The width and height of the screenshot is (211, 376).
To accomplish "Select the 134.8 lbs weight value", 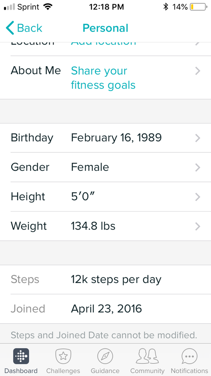I will 93,226.
